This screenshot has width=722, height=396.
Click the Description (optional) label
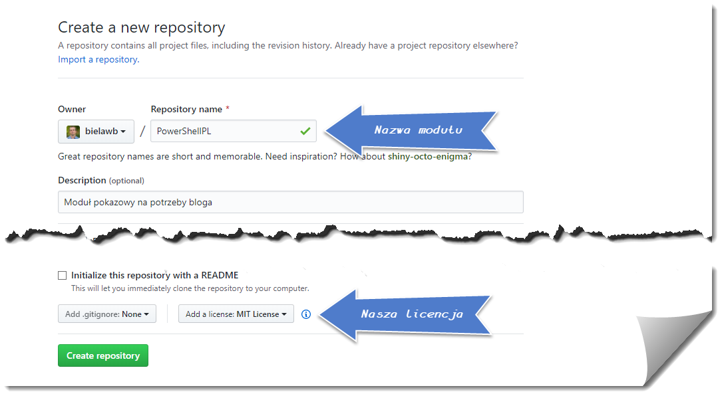101,180
